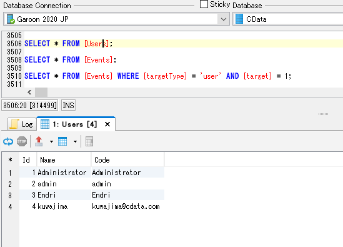Click line 3508 SELECT FROM [Events] statement

click(x=71, y=60)
